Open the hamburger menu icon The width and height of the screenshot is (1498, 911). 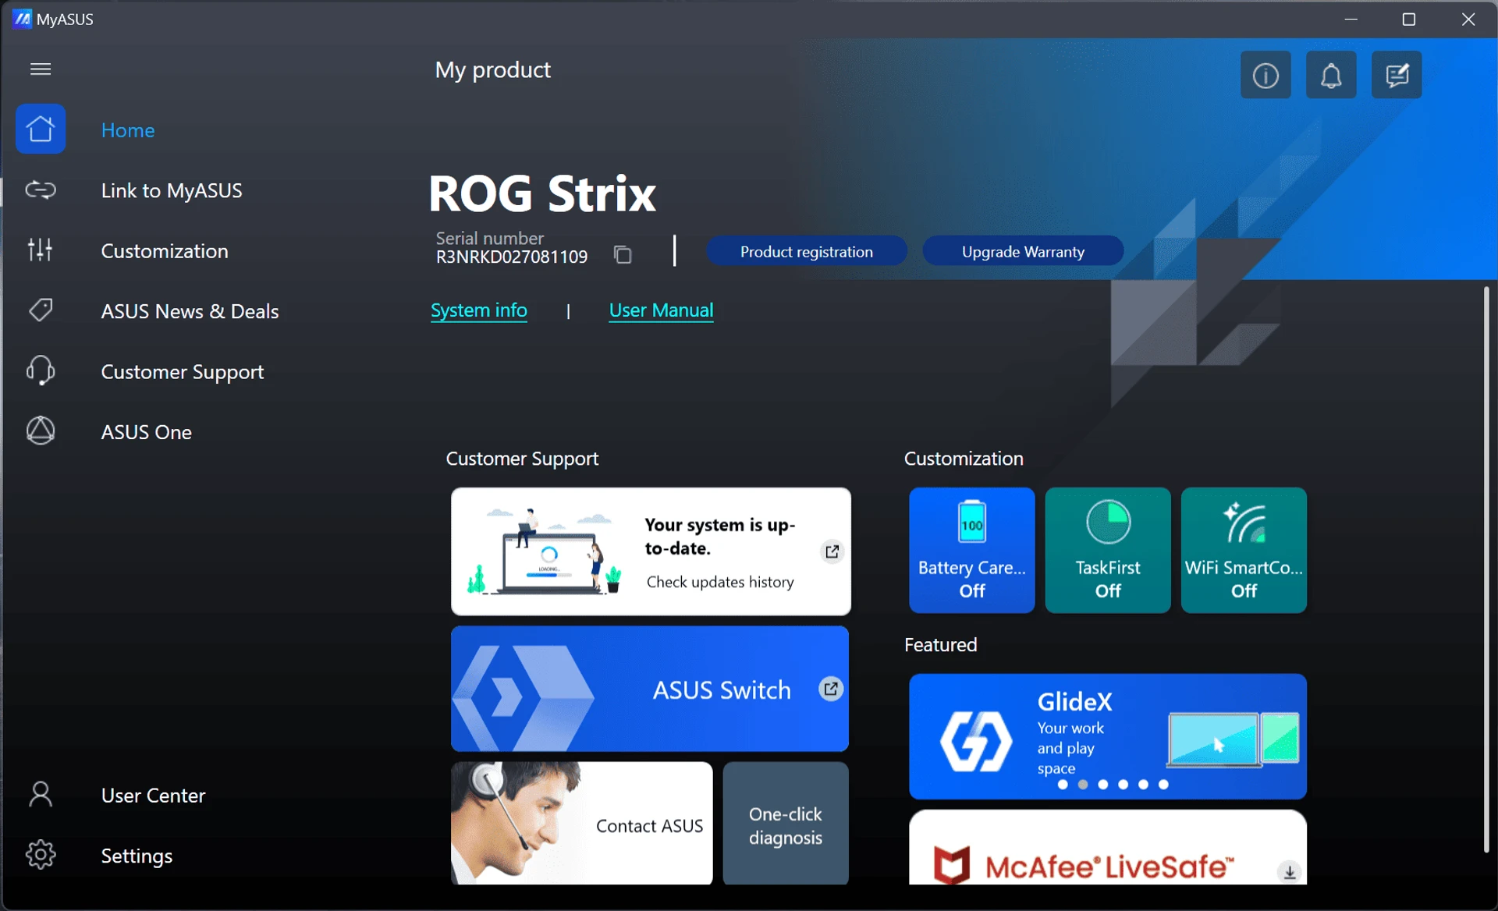point(41,69)
